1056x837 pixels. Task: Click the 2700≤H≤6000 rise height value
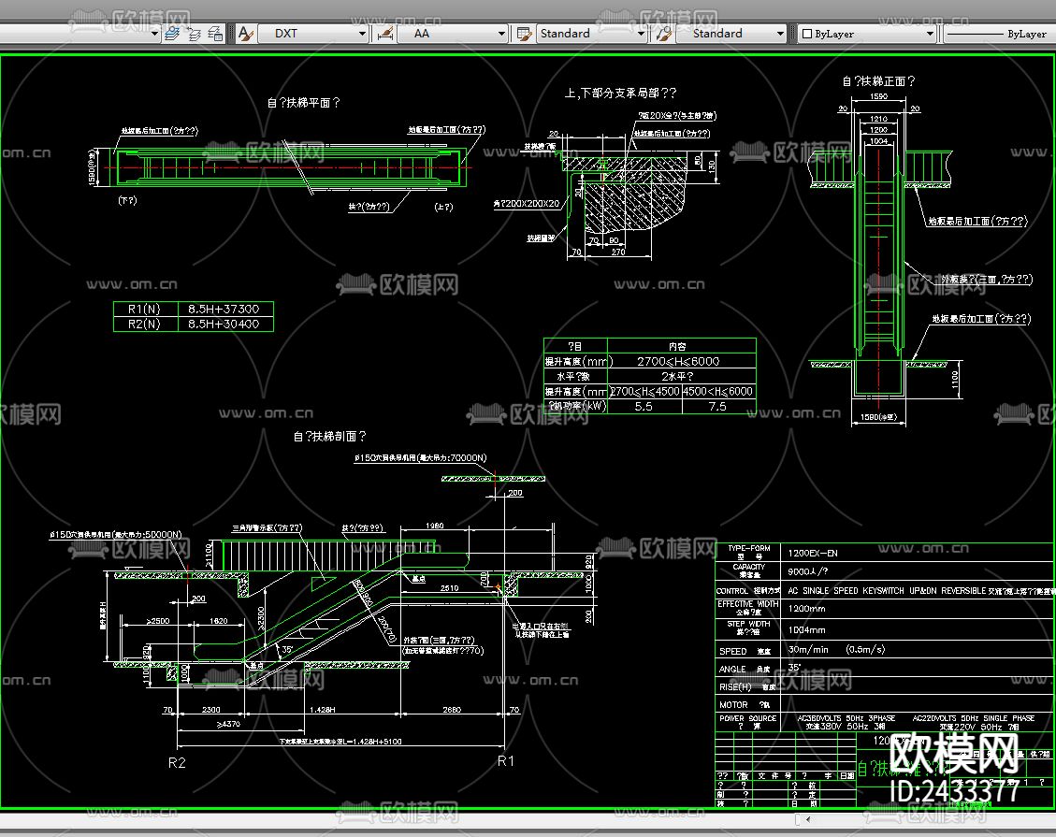pyautogui.click(x=678, y=362)
